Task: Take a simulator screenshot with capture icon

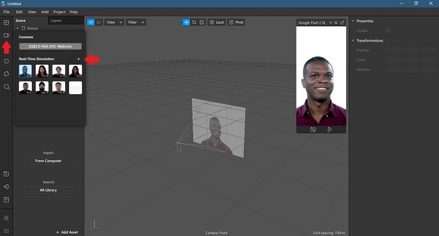Action: pos(313,129)
